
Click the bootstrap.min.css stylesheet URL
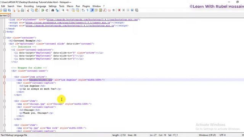[x=92, y=20]
